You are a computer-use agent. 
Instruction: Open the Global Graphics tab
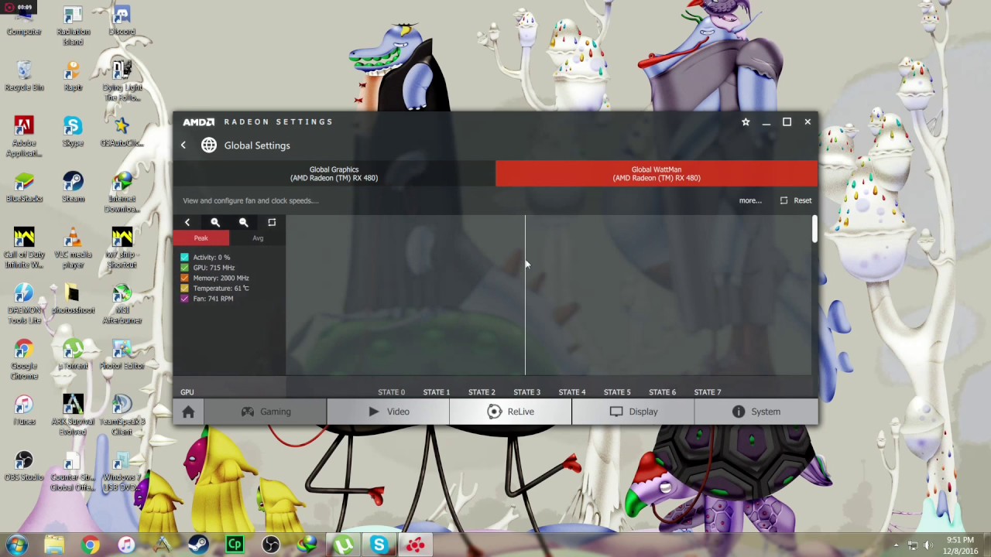[x=334, y=173]
